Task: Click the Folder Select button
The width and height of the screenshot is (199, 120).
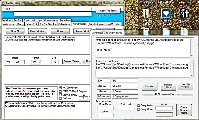Action: (x=82, y=31)
